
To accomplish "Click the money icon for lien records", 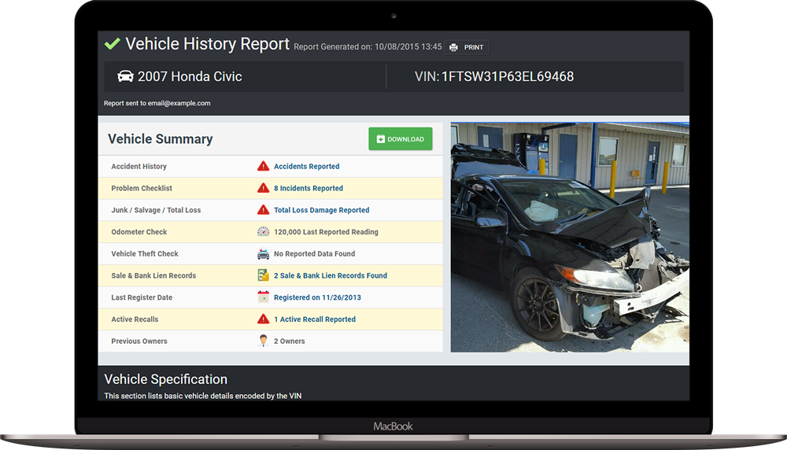I will pos(264,275).
